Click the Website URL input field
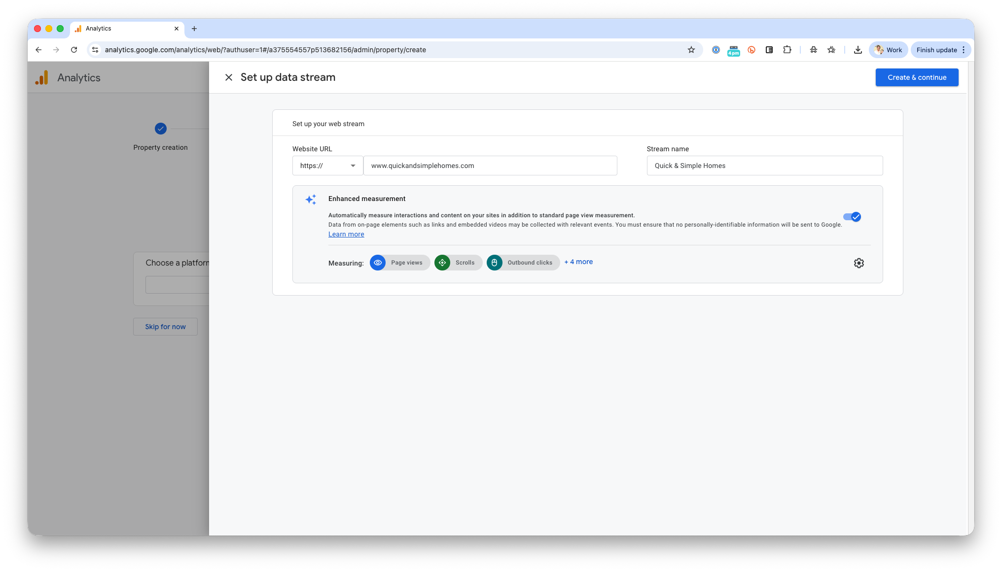Image resolution: width=1002 pixels, height=572 pixels. pyautogui.click(x=490, y=166)
